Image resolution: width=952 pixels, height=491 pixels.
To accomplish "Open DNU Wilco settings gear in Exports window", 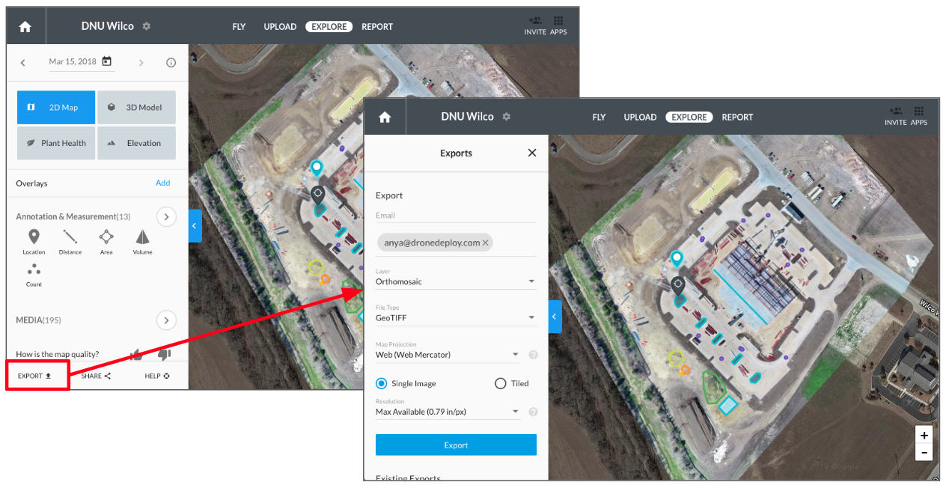I will coord(507,117).
